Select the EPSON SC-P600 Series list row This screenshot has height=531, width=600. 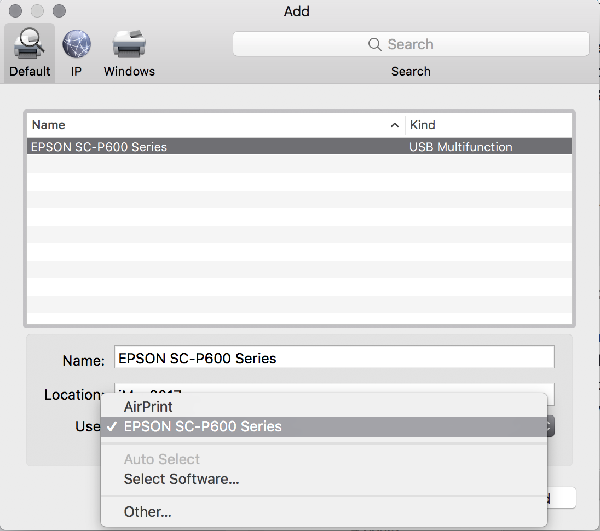299,147
